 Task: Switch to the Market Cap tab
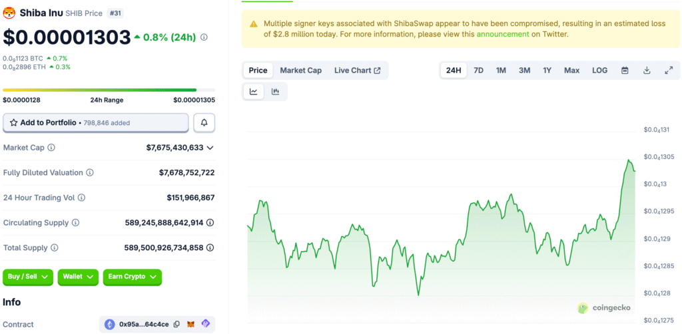pyautogui.click(x=300, y=71)
